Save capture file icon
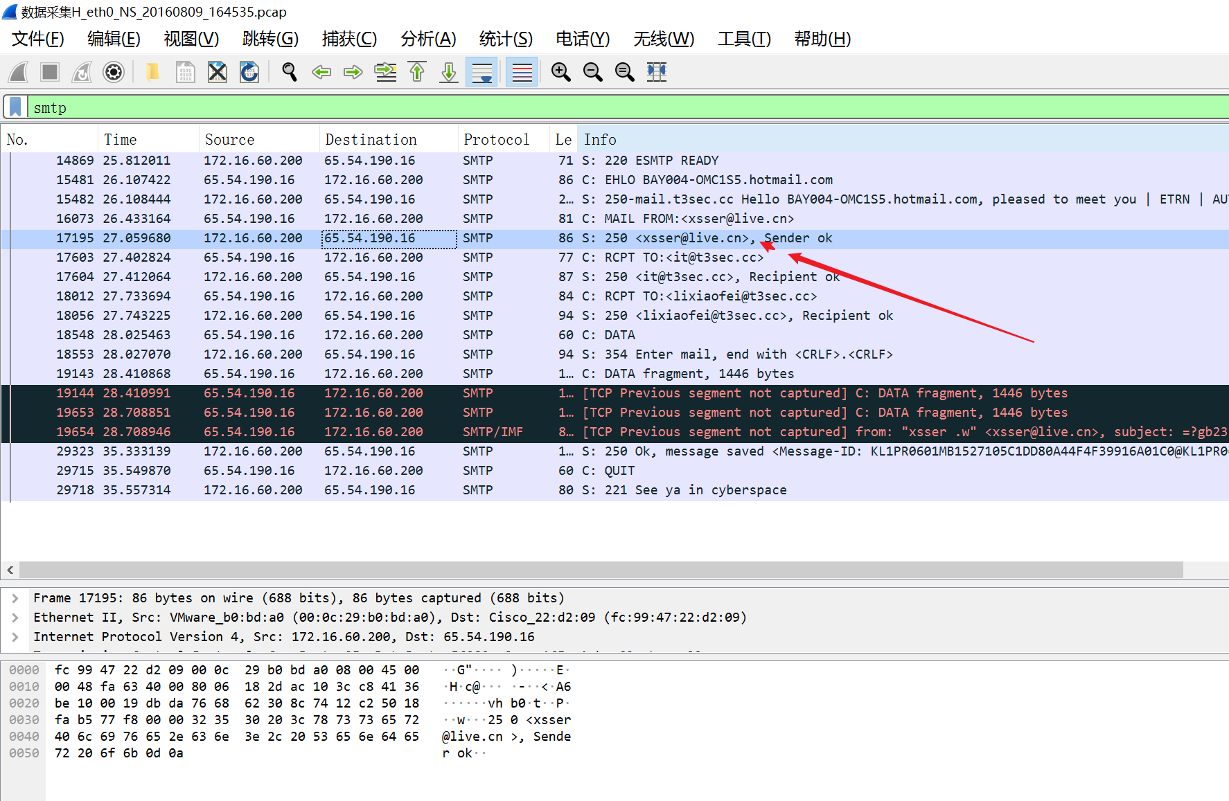 pos(185,72)
